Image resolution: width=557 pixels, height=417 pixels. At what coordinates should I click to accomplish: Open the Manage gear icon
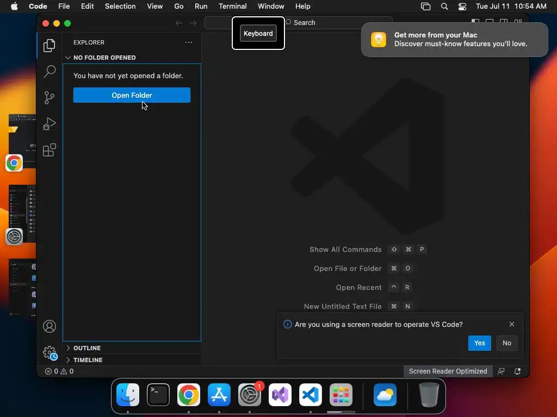pos(49,353)
